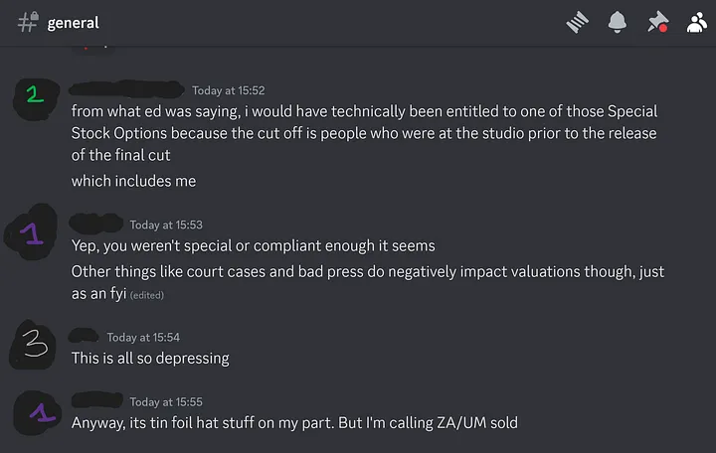Screen dimensions: 716x453
Task: Click the "This is all so depressing" message
Action: 150,358
